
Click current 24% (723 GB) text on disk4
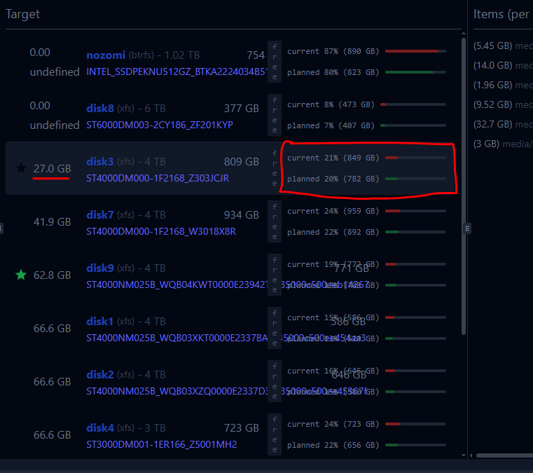point(333,424)
